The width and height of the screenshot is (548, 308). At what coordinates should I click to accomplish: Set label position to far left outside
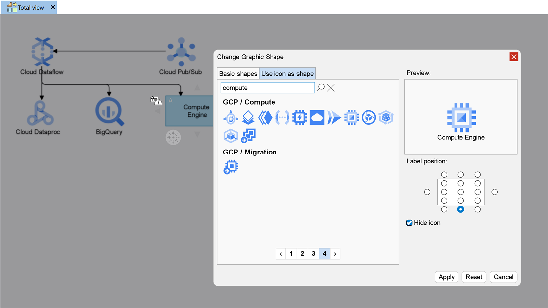[x=427, y=192]
